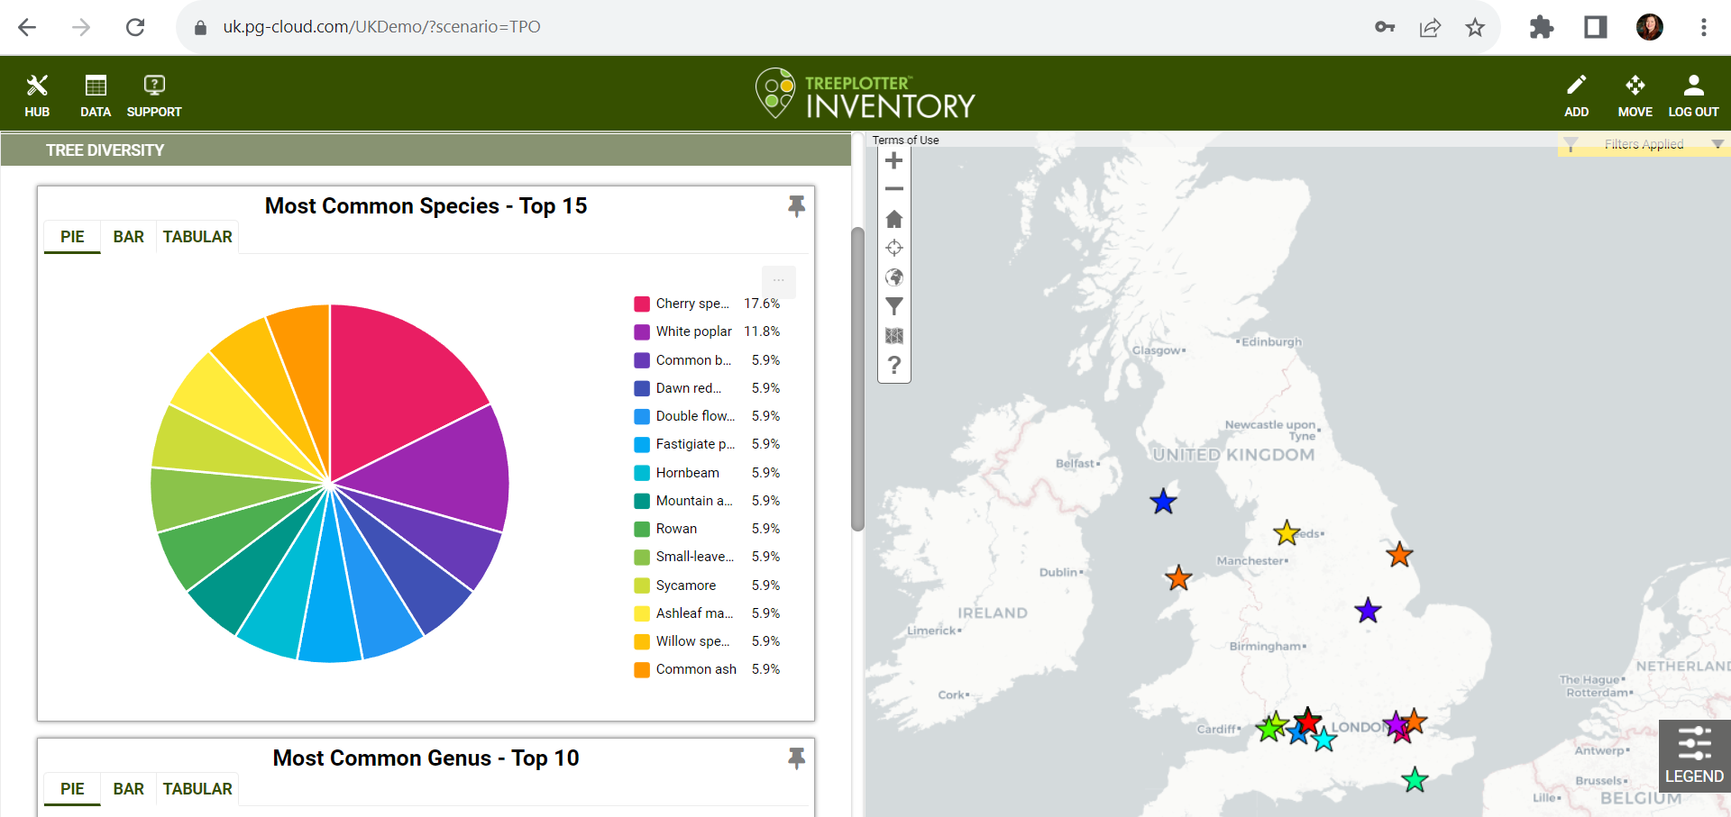Open the Hub tools menu
Screen dimensions: 1731x817
[37, 95]
